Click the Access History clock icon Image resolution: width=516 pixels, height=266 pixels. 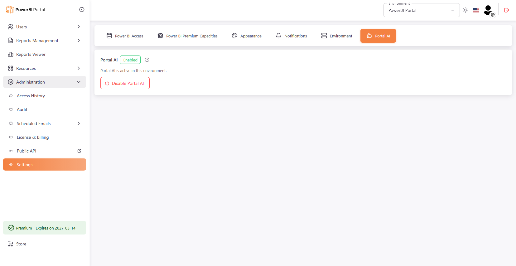click(x=11, y=96)
